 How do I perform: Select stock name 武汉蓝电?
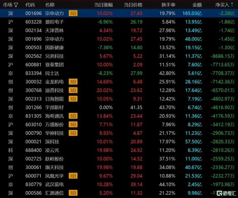54,184
